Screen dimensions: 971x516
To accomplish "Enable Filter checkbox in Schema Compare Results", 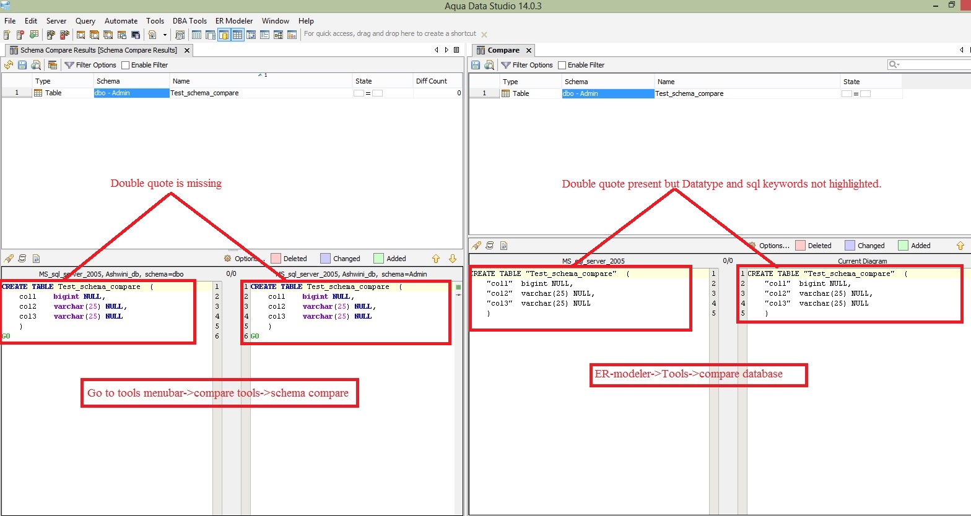I will point(126,65).
